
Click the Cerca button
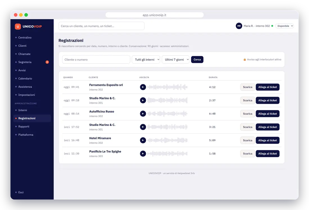tap(197, 59)
